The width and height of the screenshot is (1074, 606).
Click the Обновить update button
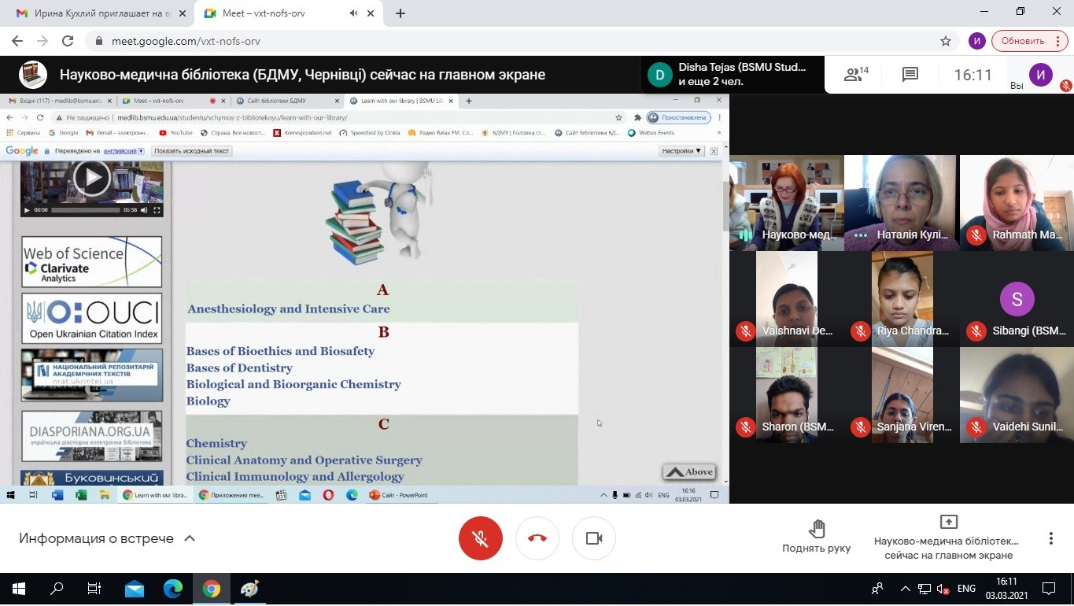1023,41
